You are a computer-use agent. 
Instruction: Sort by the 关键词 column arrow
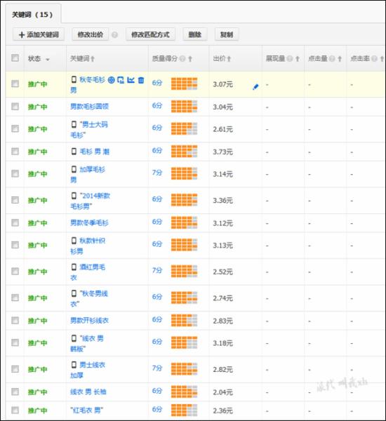(93, 59)
